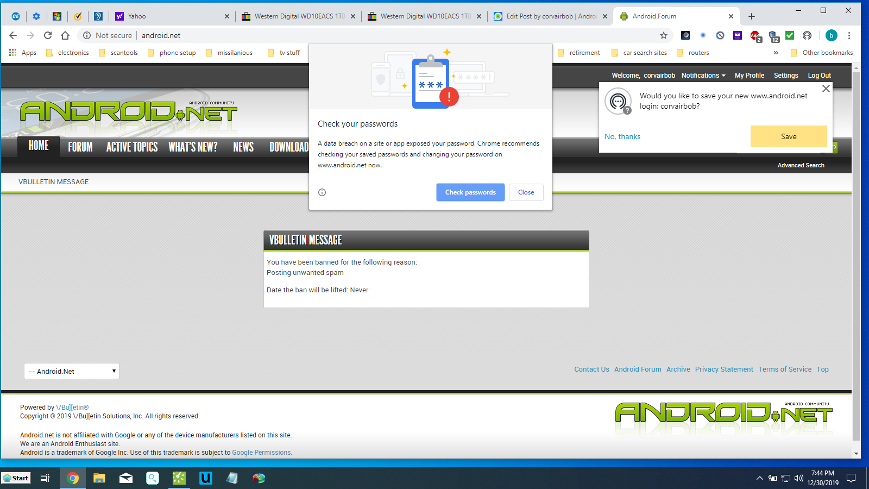Screen dimensions: 869x489
Task: Click the address bar URL android.net
Action: 161,35
